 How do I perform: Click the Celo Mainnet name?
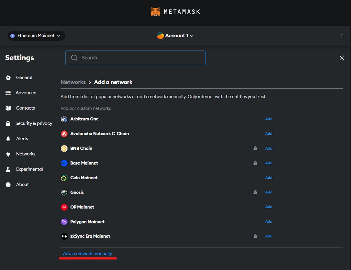pyautogui.click(x=84, y=178)
